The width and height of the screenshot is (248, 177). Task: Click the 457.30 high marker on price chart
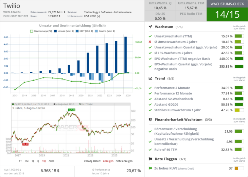click(71, 110)
